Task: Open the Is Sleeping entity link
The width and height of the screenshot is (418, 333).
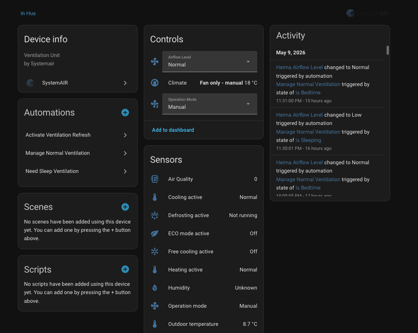Action: pyautogui.click(x=308, y=140)
